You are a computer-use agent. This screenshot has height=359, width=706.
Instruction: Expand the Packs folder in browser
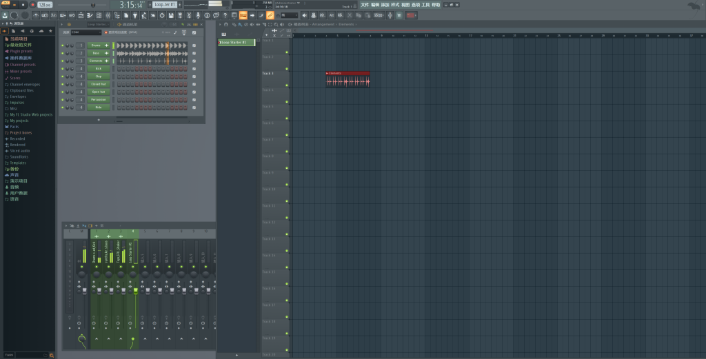pos(14,127)
